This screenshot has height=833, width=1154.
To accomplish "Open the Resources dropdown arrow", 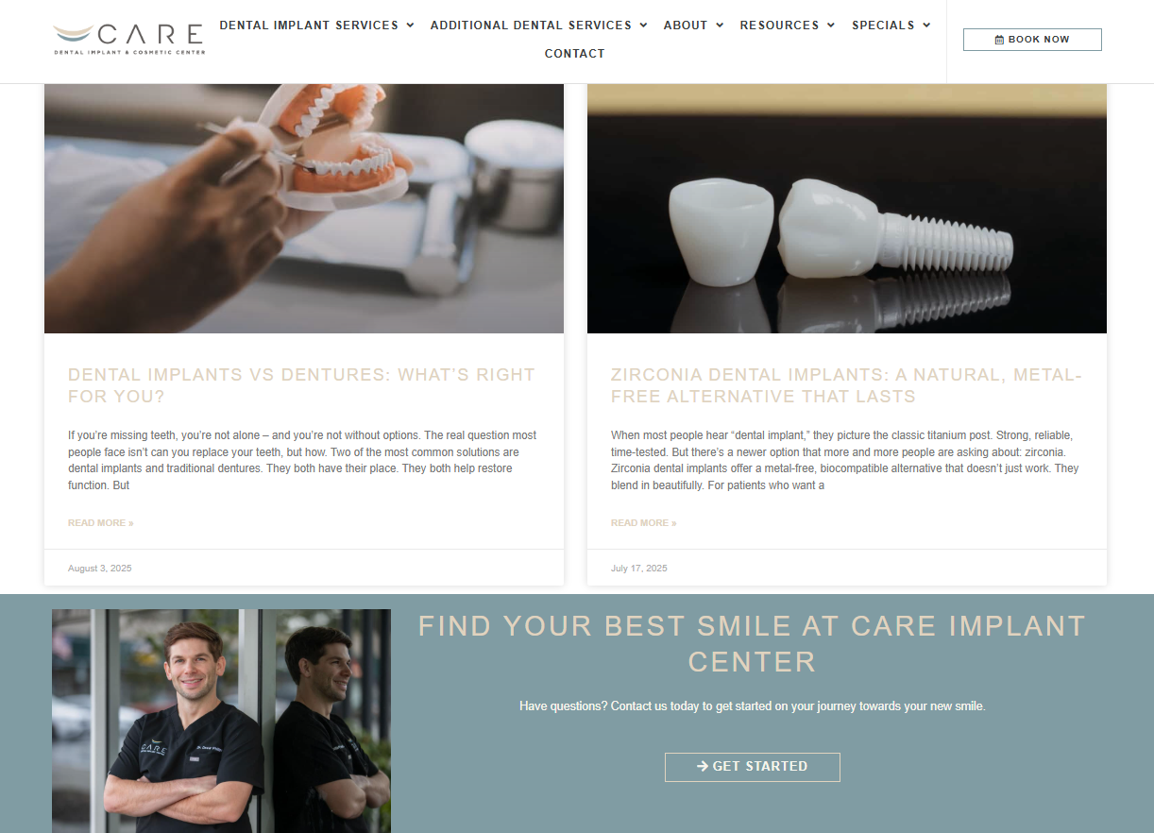I will point(831,25).
